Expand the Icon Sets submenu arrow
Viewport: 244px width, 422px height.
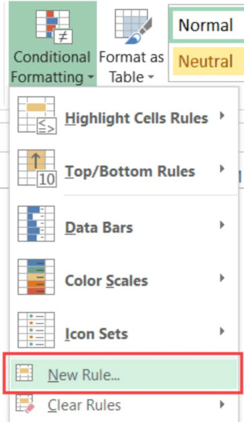point(222,331)
